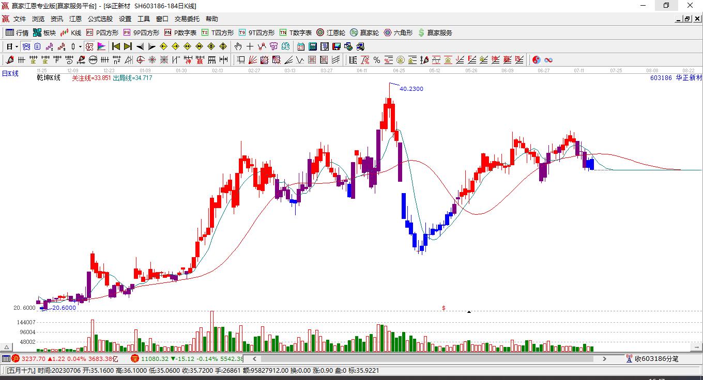
Task: Open the 文件 menu
Action: pyautogui.click(x=20, y=19)
